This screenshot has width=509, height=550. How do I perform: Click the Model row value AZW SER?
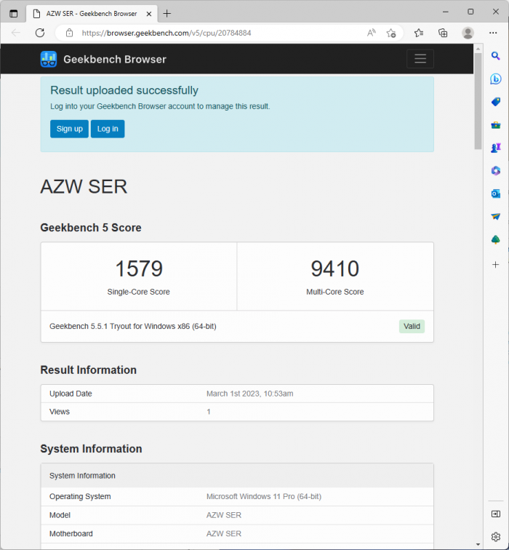pos(224,515)
